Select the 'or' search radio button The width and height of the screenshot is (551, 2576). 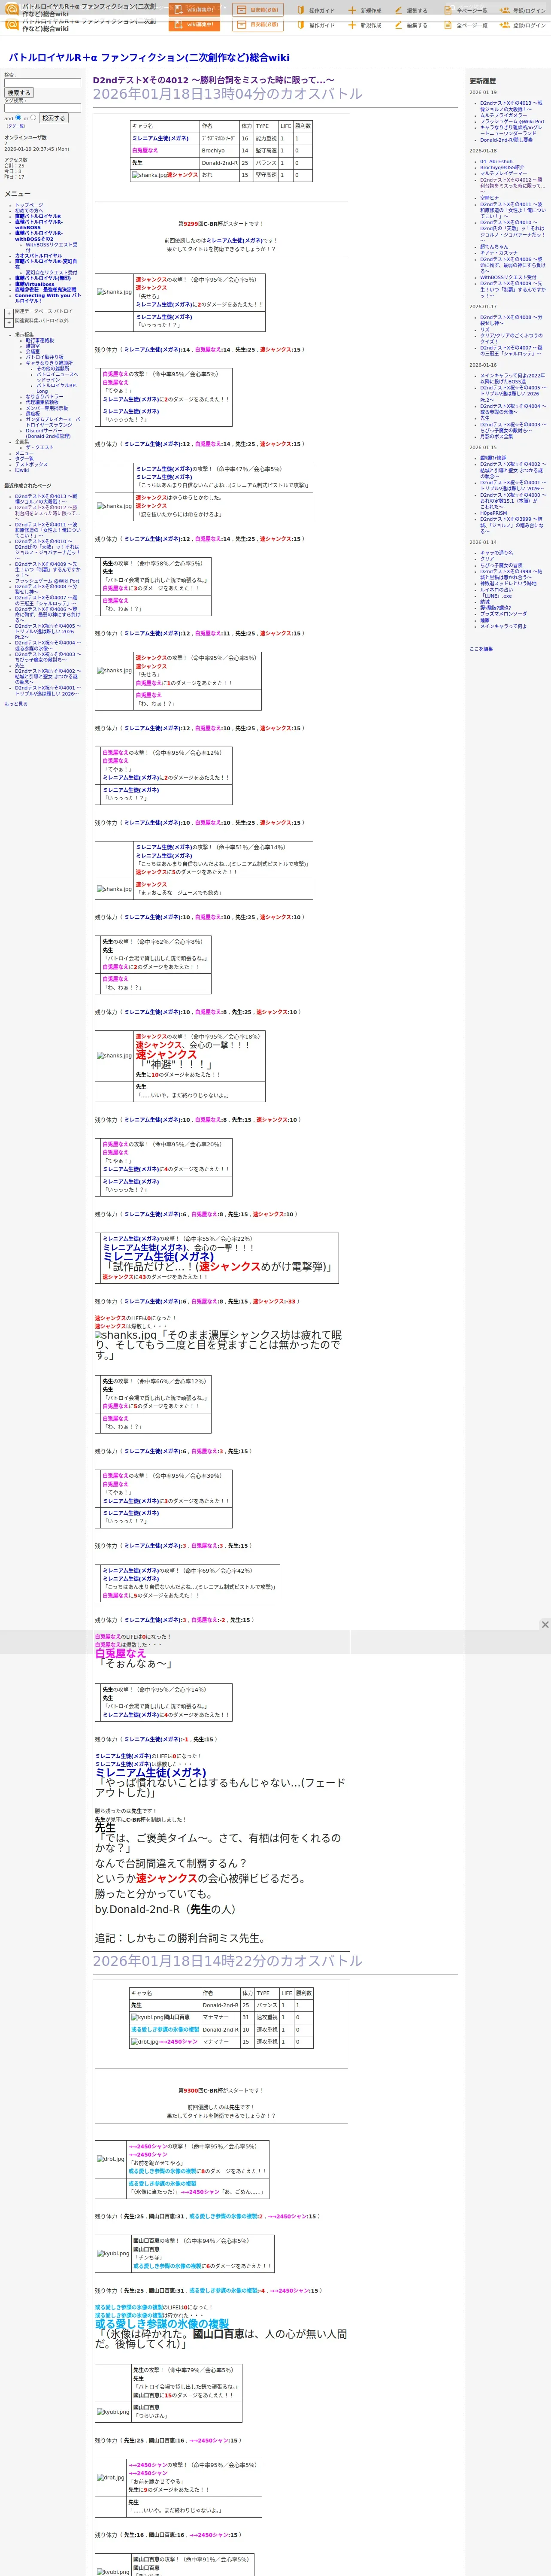[33, 117]
